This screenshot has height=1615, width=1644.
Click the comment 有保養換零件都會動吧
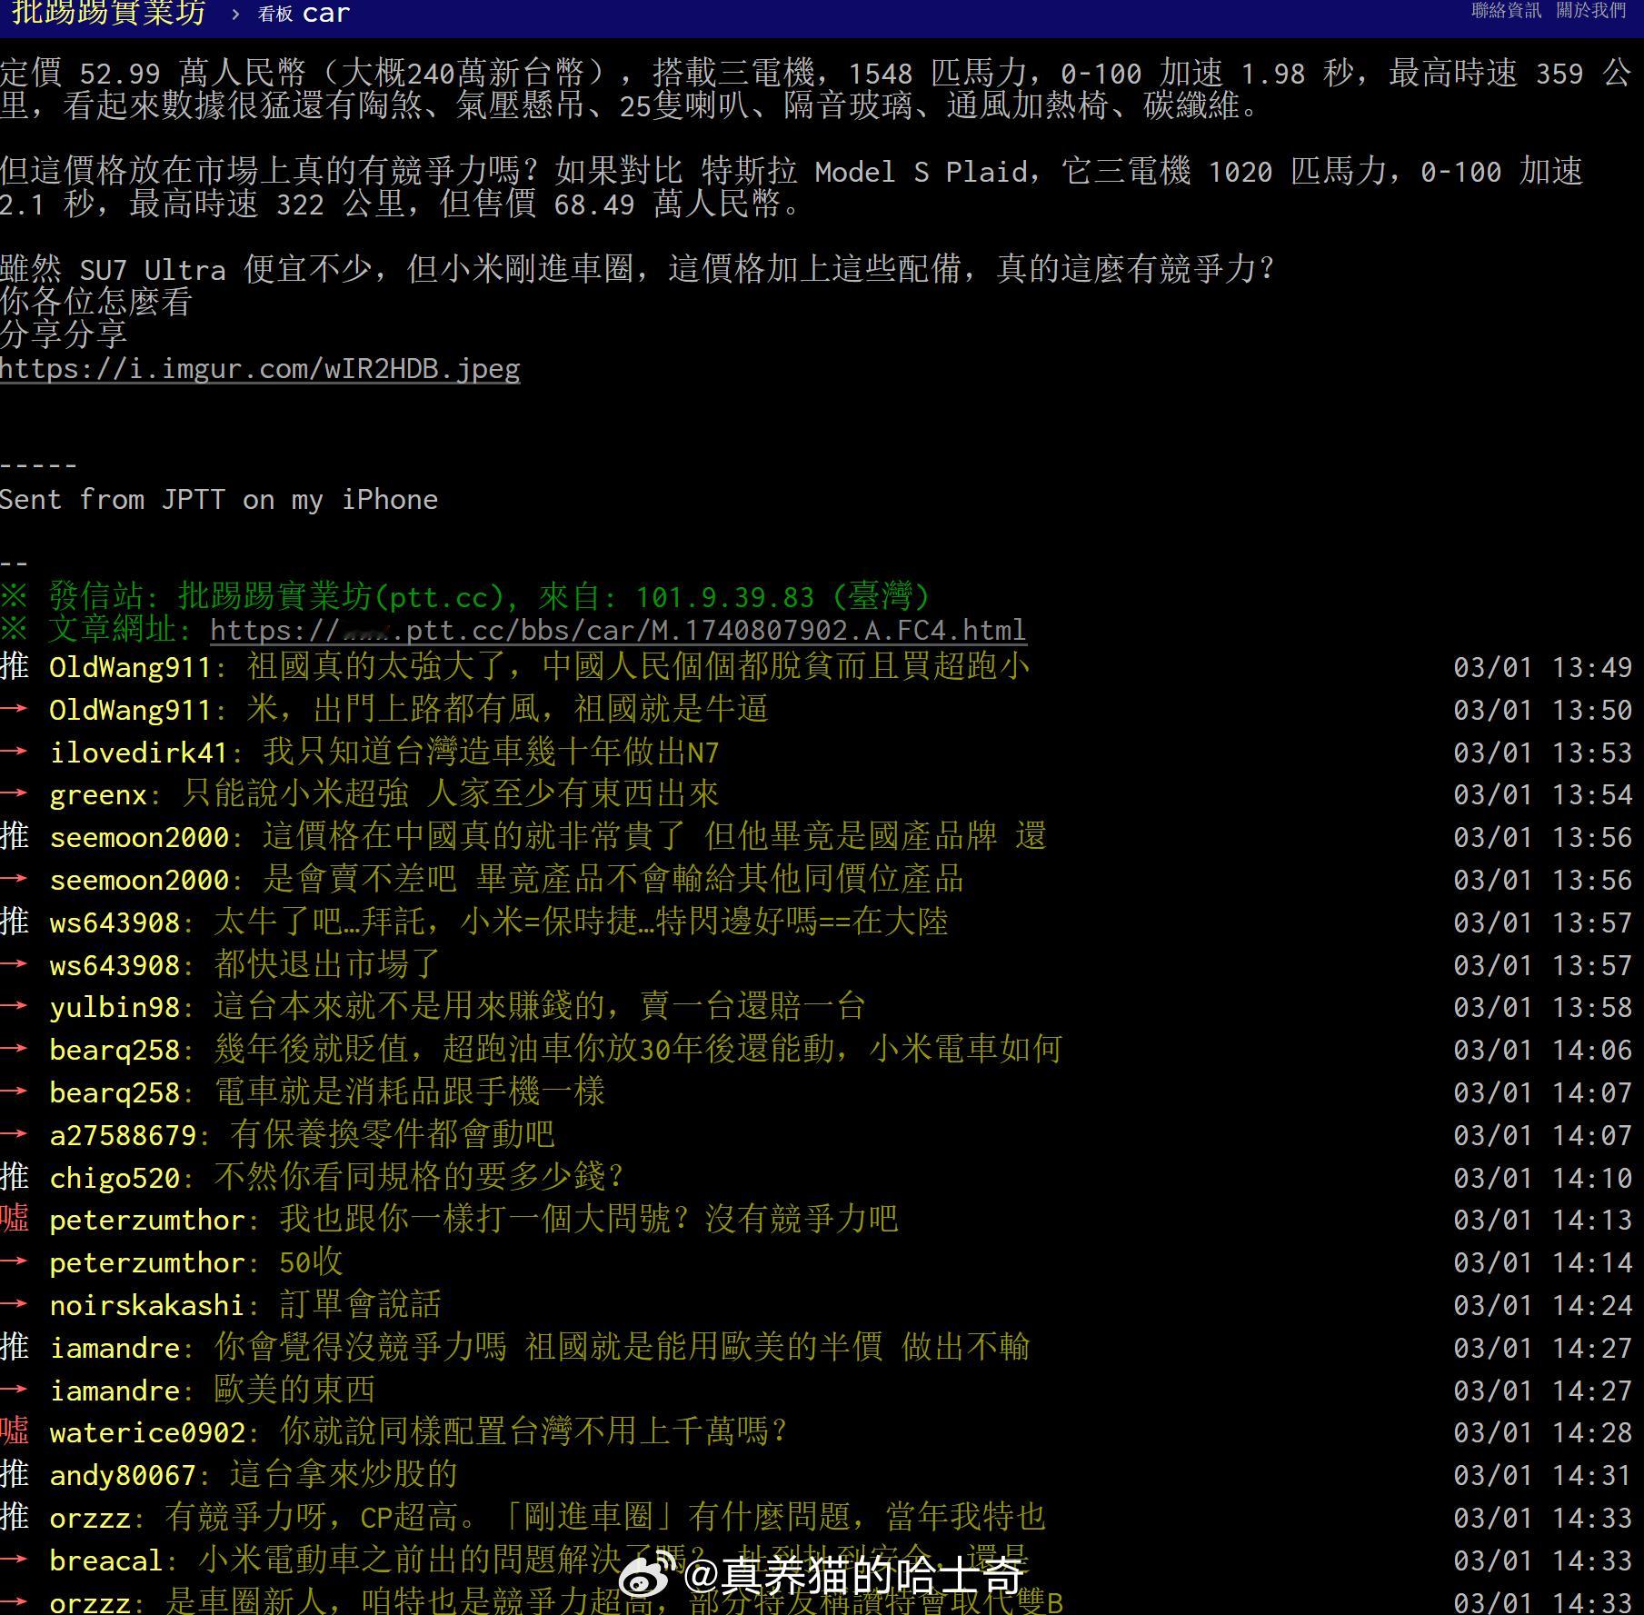click(x=393, y=1136)
